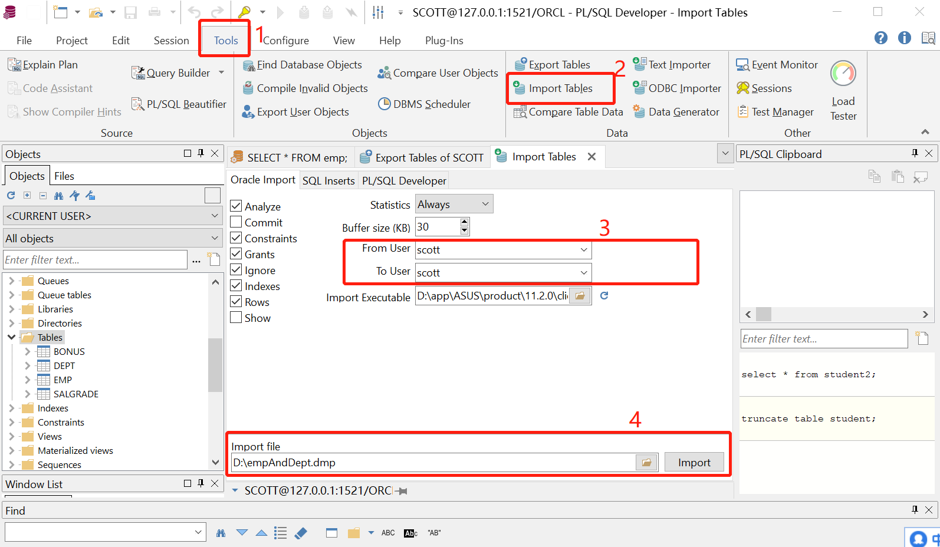Expand the EMP table node
The image size is (940, 547).
[28, 380]
